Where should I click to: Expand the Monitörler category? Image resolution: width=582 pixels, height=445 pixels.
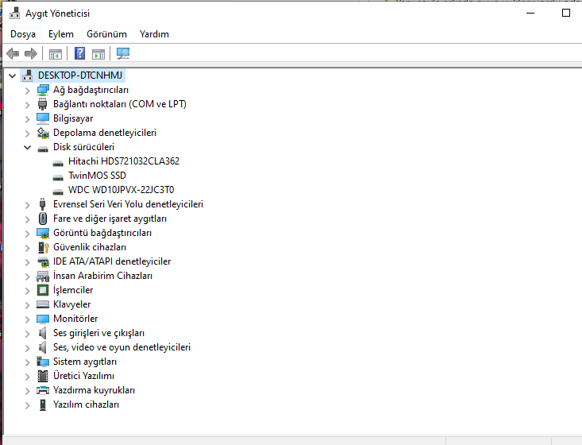(x=28, y=319)
